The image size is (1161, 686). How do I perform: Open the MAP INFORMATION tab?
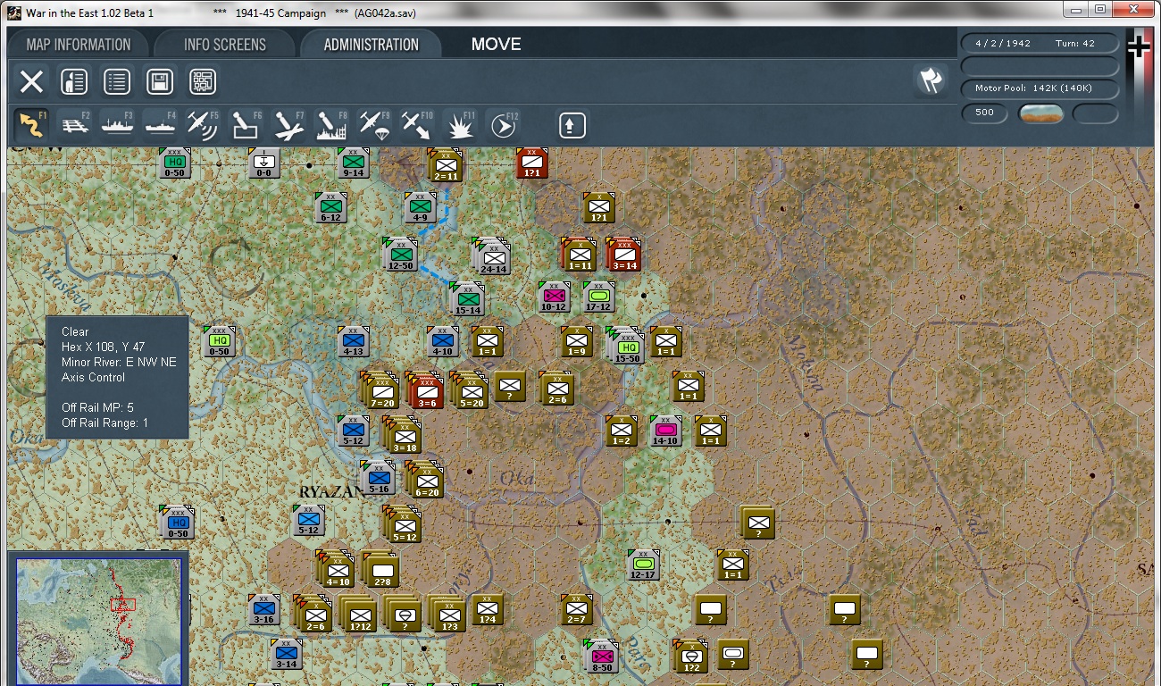(x=79, y=45)
